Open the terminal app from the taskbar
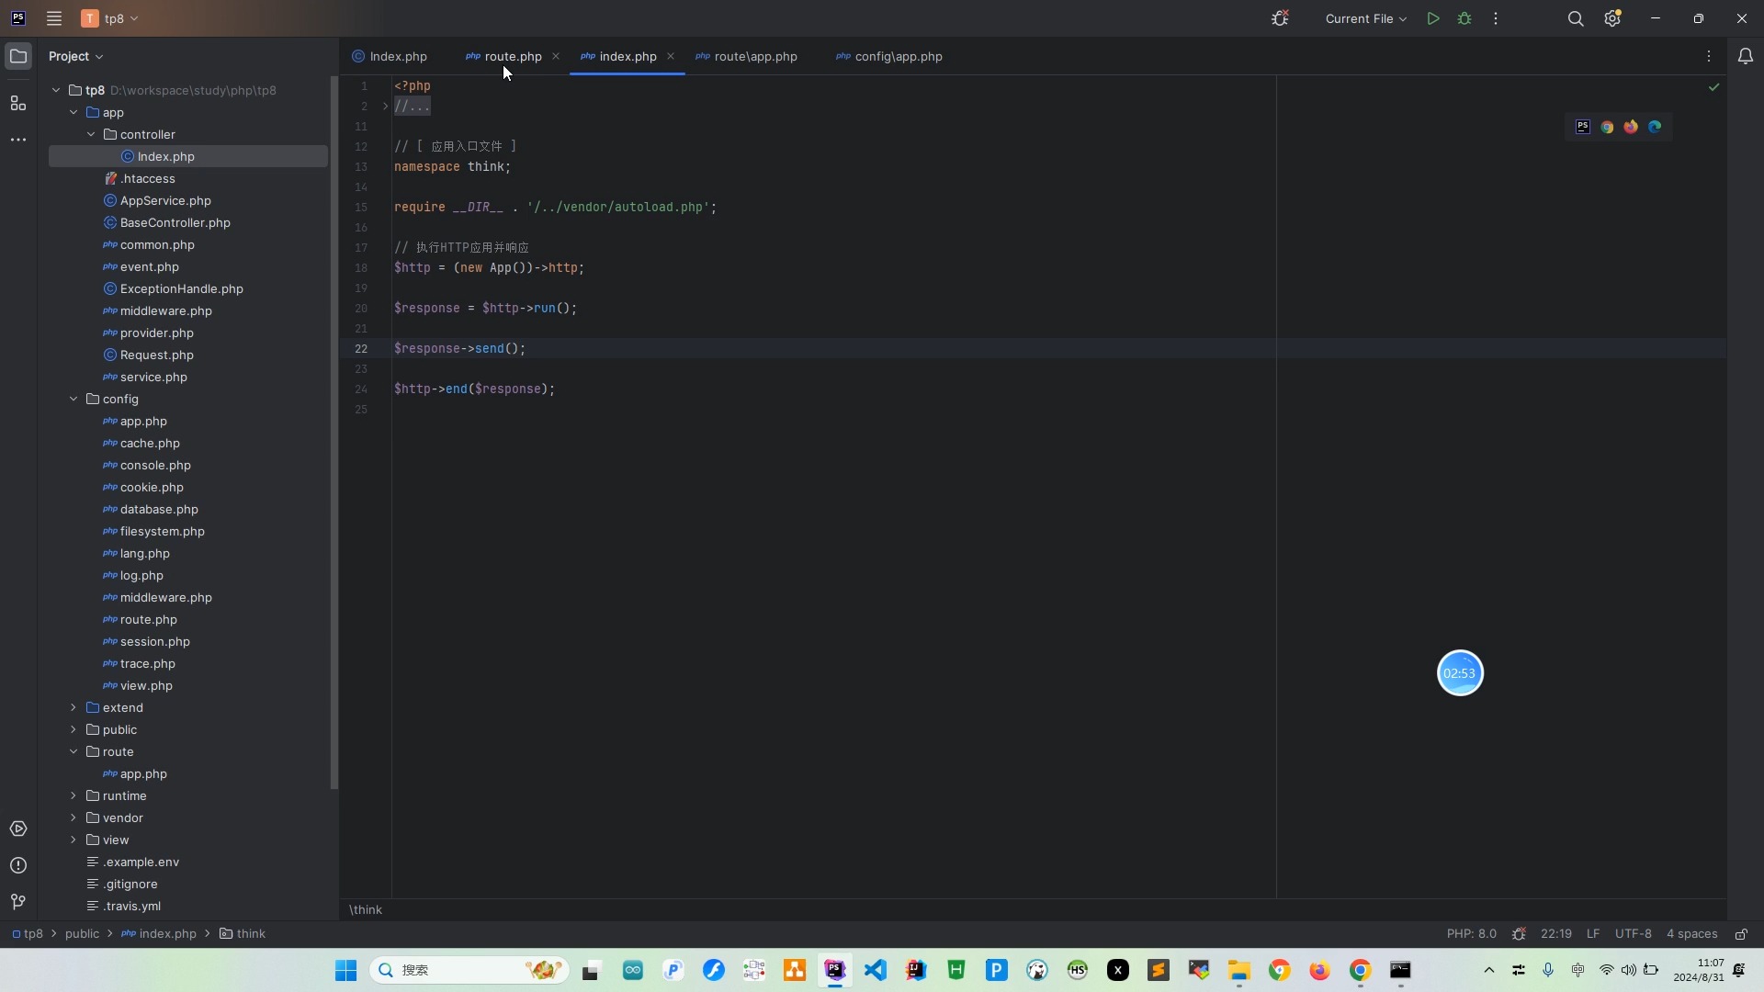The width and height of the screenshot is (1764, 992). coord(1400,970)
